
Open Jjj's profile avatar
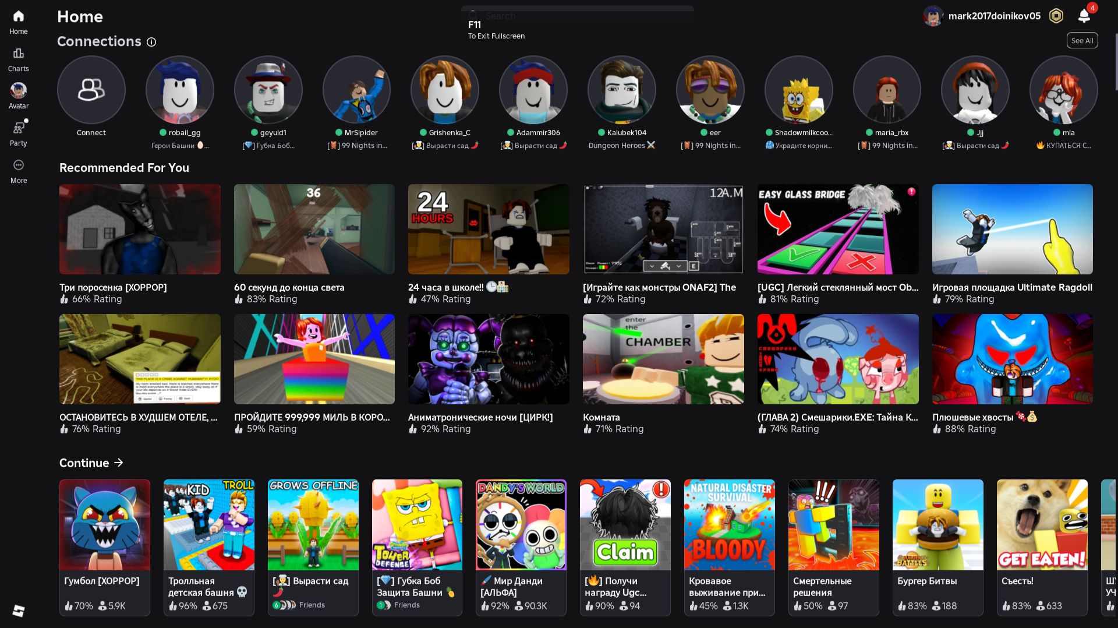[x=975, y=90]
